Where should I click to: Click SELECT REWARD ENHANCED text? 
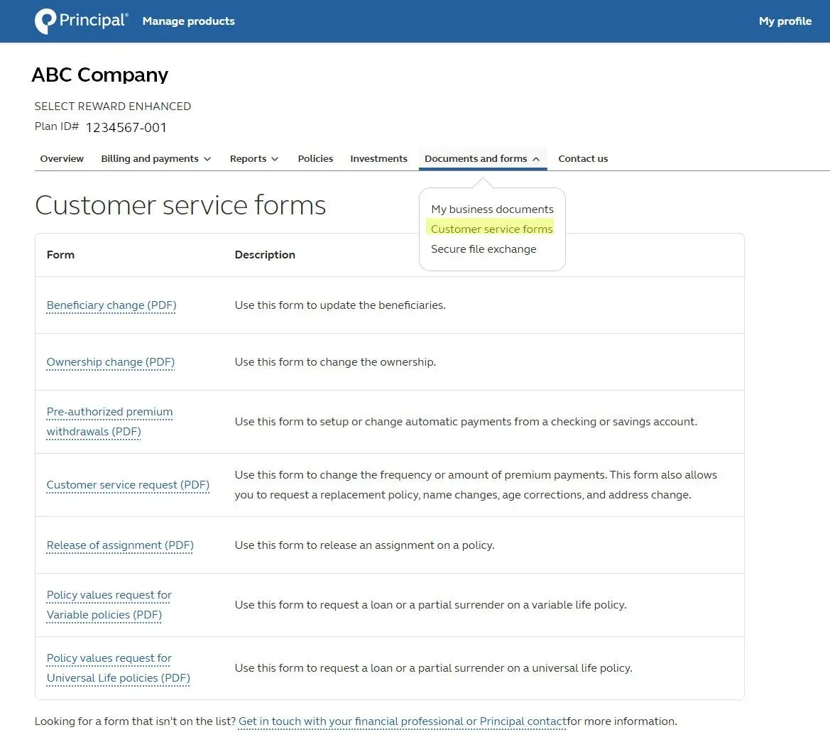click(x=113, y=106)
